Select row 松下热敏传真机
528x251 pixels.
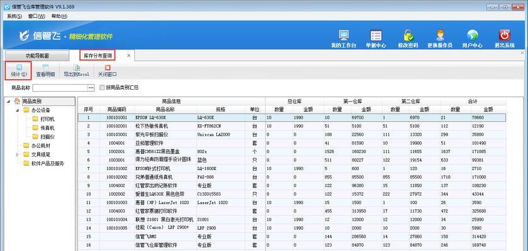click(291, 126)
